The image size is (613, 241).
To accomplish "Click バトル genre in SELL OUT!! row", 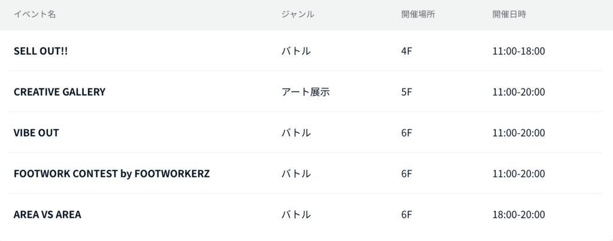I will [x=296, y=51].
